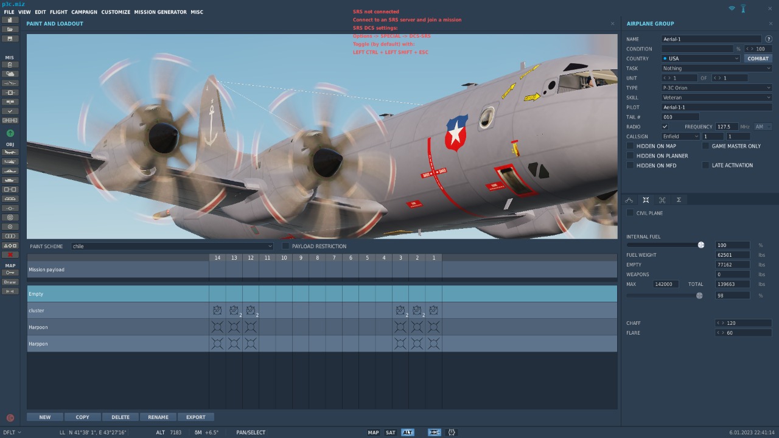Open the Country dropdown showing USA

(x=700, y=58)
